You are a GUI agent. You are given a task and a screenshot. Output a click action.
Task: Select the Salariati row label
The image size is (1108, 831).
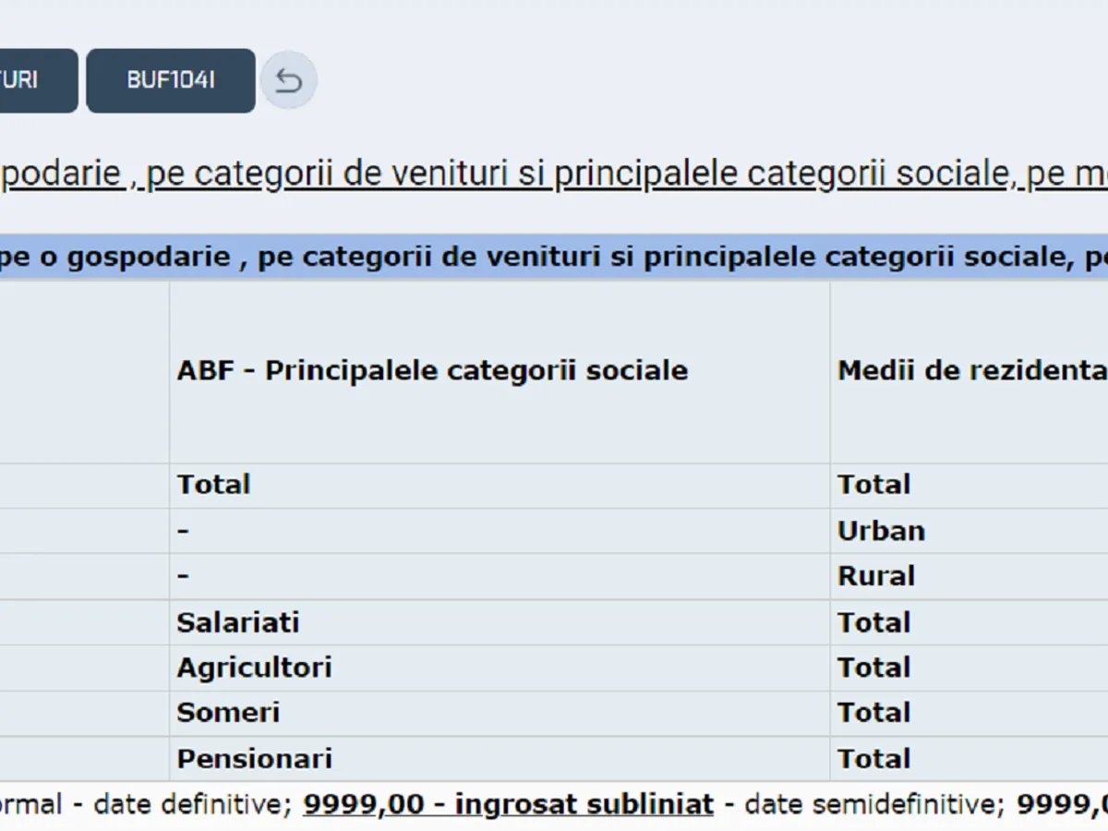[238, 622]
